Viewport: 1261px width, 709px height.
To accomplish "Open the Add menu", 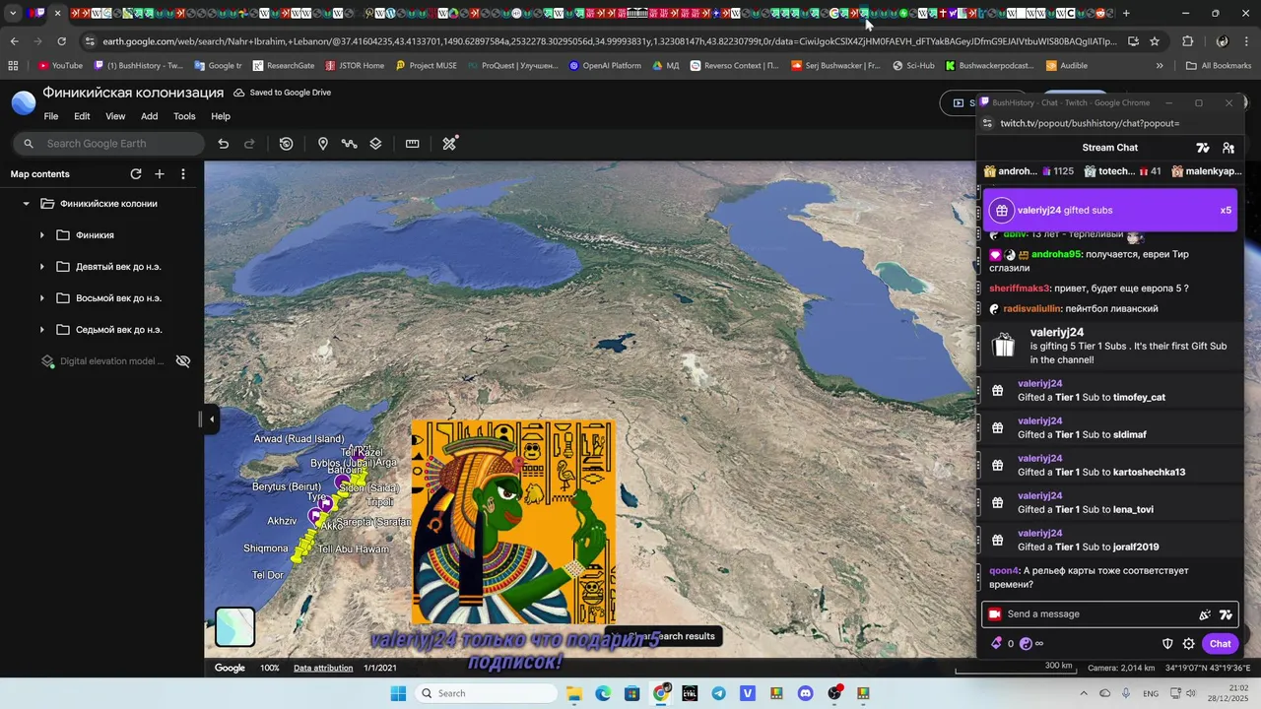I will (149, 116).
